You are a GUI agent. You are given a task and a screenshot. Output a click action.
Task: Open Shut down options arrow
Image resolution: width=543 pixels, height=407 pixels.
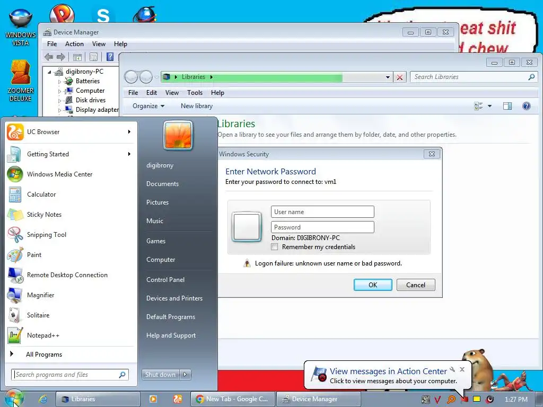pyautogui.click(x=185, y=375)
